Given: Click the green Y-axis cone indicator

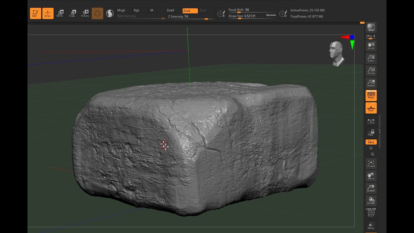Looking at the screenshot, I should tap(352, 45).
